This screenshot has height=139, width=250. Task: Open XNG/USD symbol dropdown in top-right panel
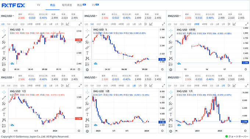[174, 16]
